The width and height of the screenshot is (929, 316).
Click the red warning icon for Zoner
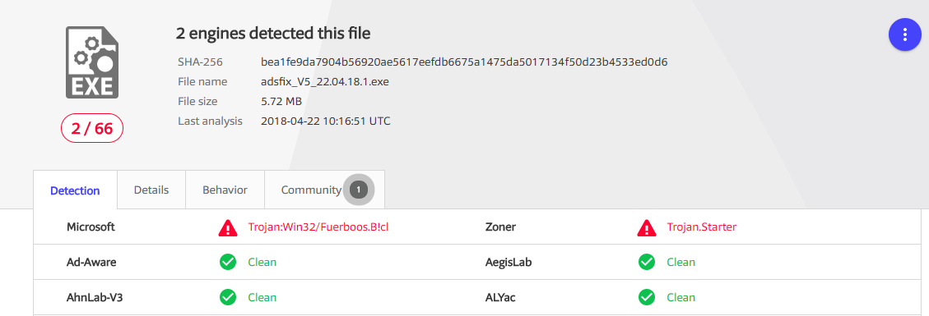[x=647, y=227]
